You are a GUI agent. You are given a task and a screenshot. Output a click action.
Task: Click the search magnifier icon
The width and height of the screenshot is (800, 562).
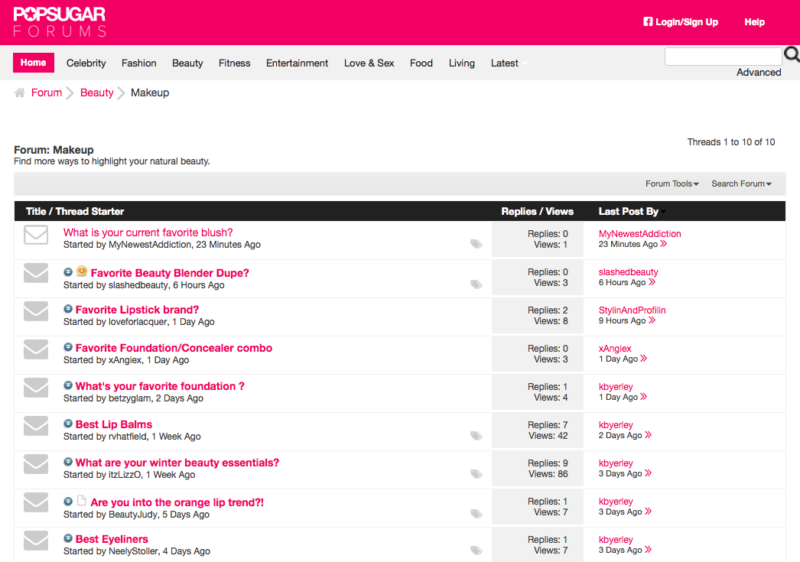(x=792, y=54)
